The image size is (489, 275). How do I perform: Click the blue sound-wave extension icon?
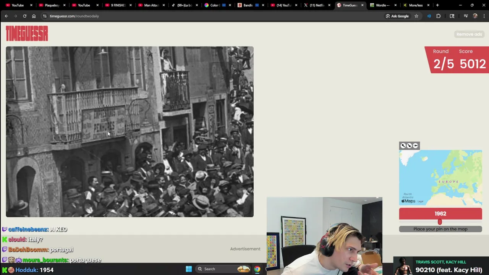429,16
